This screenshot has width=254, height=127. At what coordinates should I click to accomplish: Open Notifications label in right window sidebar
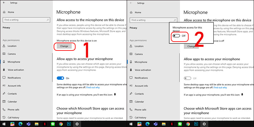(141, 78)
